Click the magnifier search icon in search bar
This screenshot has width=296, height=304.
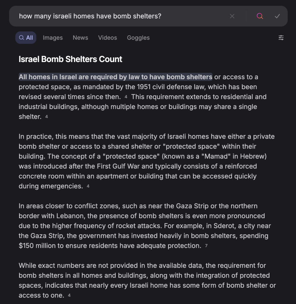[x=260, y=16]
